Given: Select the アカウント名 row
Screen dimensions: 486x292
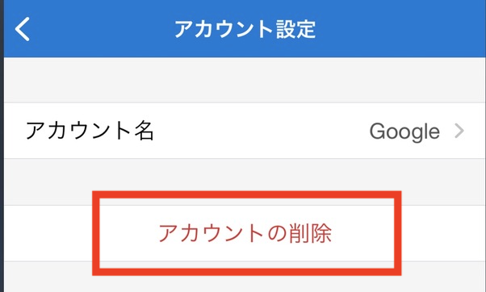Looking at the screenshot, I should pos(245,131).
